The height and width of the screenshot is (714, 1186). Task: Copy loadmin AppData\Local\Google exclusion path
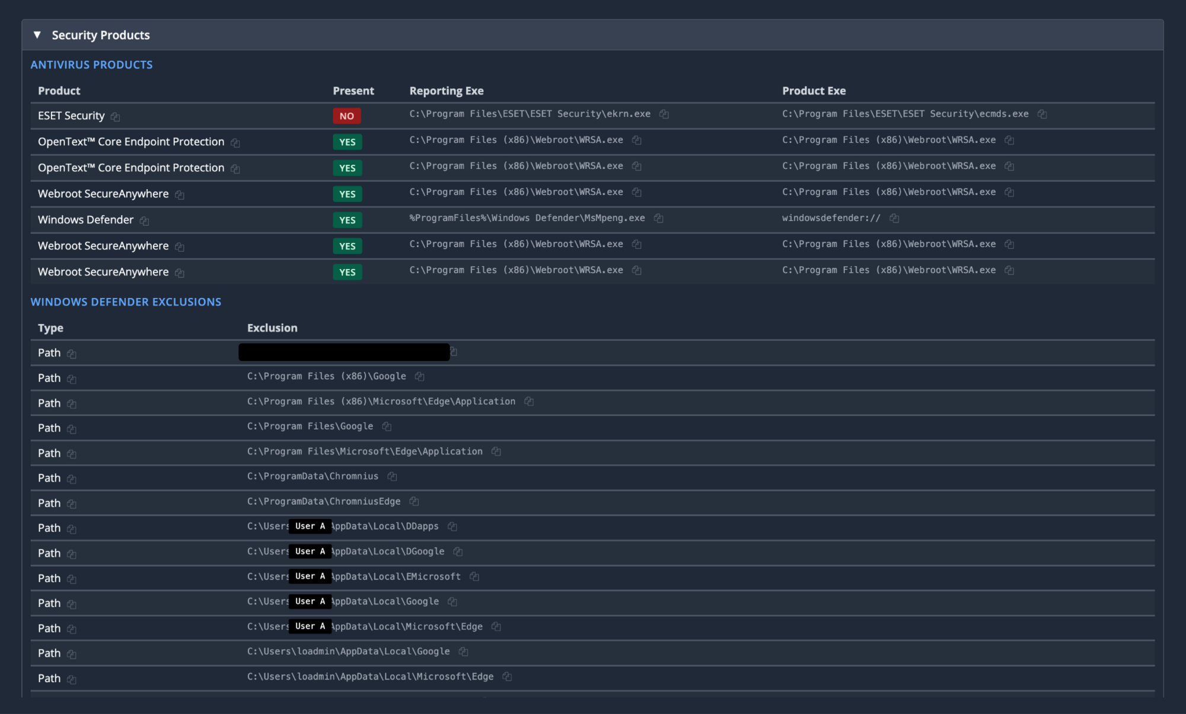(463, 651)
